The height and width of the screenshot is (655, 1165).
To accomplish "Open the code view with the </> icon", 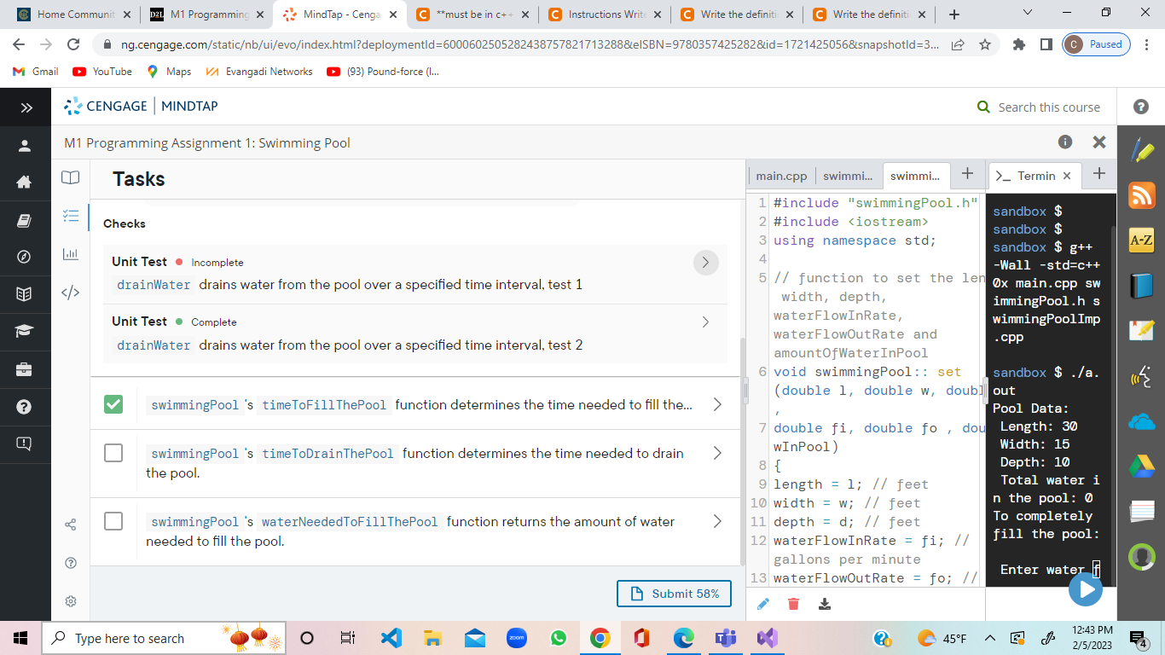I will [x=70, y=291].
